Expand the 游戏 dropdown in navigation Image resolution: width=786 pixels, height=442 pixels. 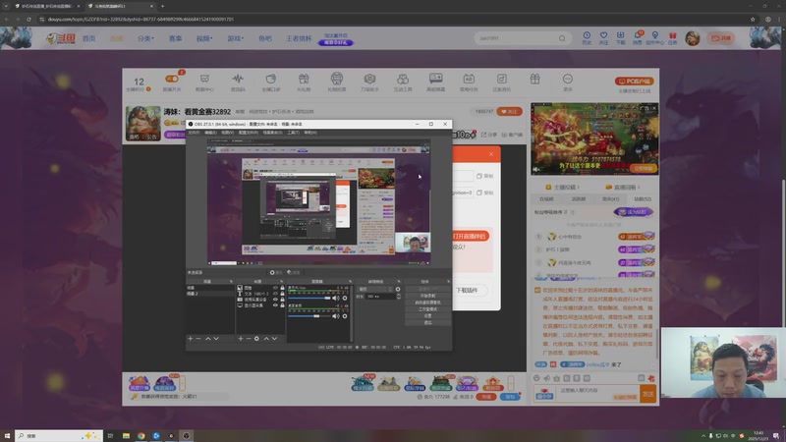coord(235,38)
